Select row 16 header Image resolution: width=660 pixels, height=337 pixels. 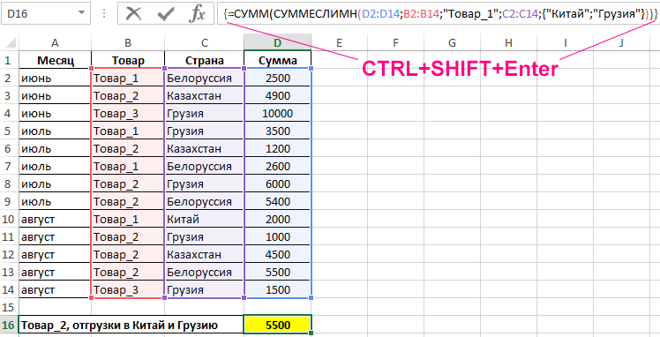9,325
